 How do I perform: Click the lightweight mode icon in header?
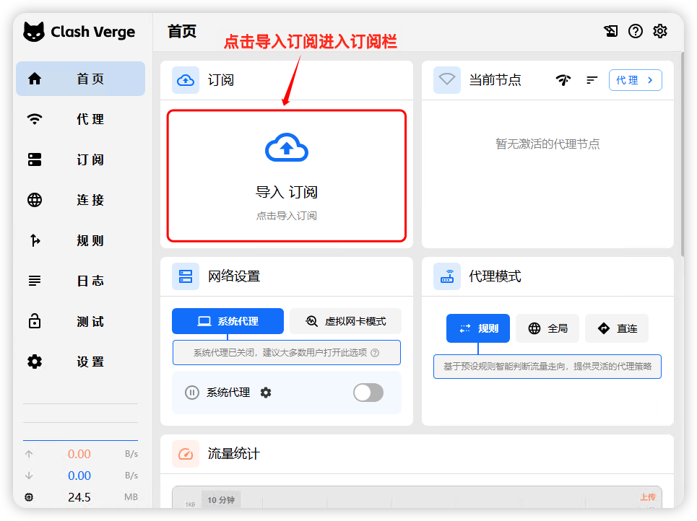click(x=610, y=31)
